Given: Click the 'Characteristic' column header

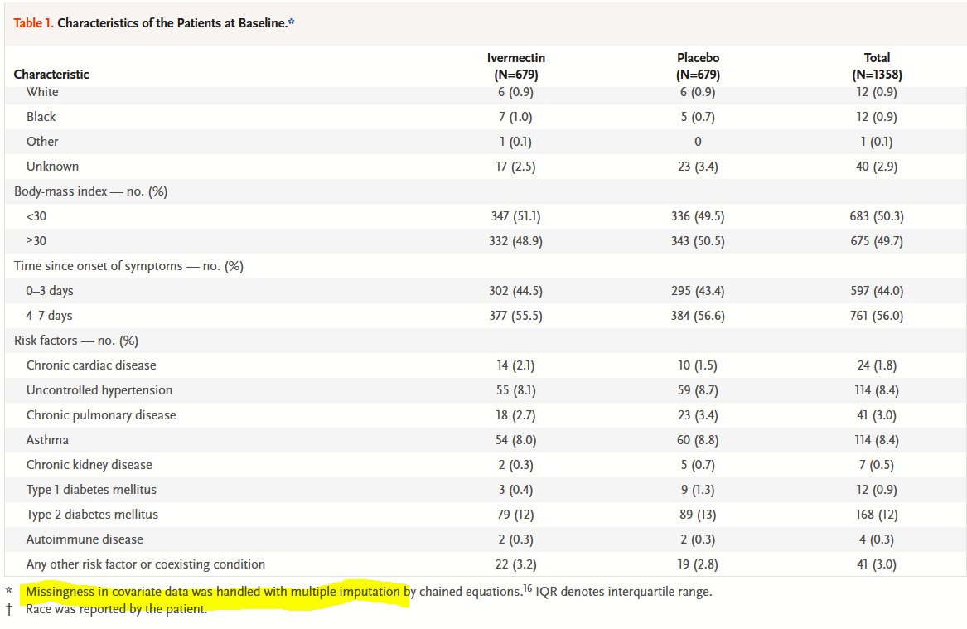Looking at the screenshot, I should point(51,75).
